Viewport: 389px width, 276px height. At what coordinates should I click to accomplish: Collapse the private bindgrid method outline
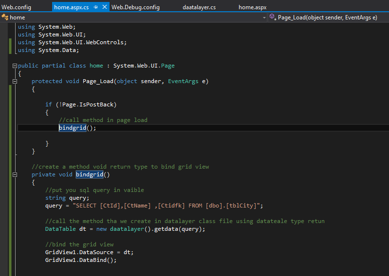click(14, 174)
